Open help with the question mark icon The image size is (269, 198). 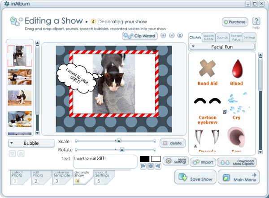click(x=256, y=21)
